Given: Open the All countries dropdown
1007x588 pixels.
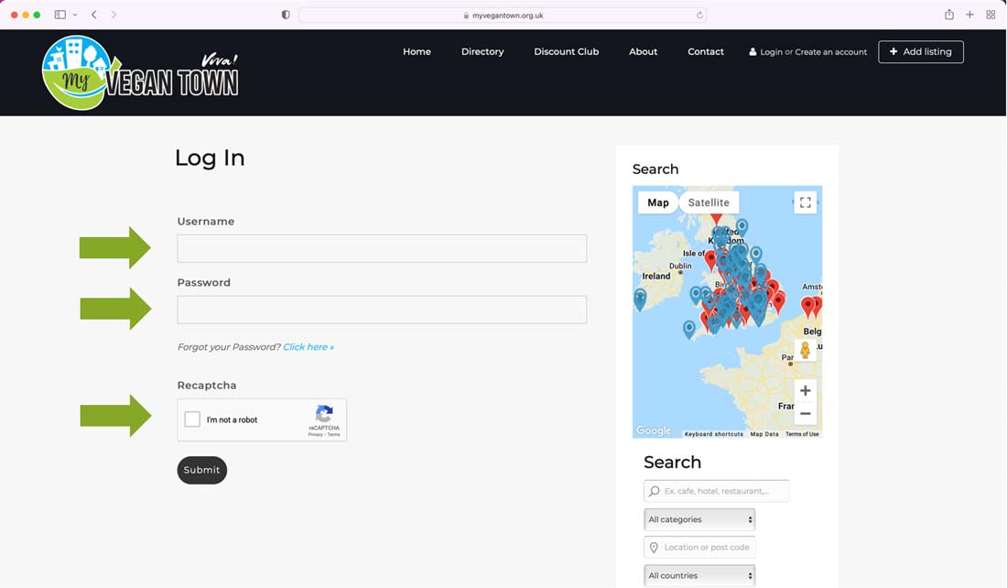Looking at the screenshot, I should click(699, 575).
